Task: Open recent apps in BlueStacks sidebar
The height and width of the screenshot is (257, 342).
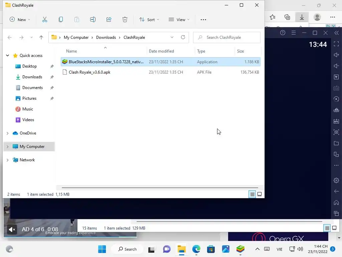Action: pyautogui.click(x=336, y=213)
